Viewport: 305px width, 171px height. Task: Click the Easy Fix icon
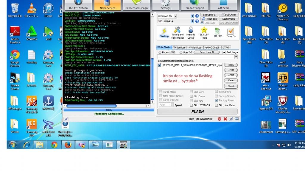231,32
